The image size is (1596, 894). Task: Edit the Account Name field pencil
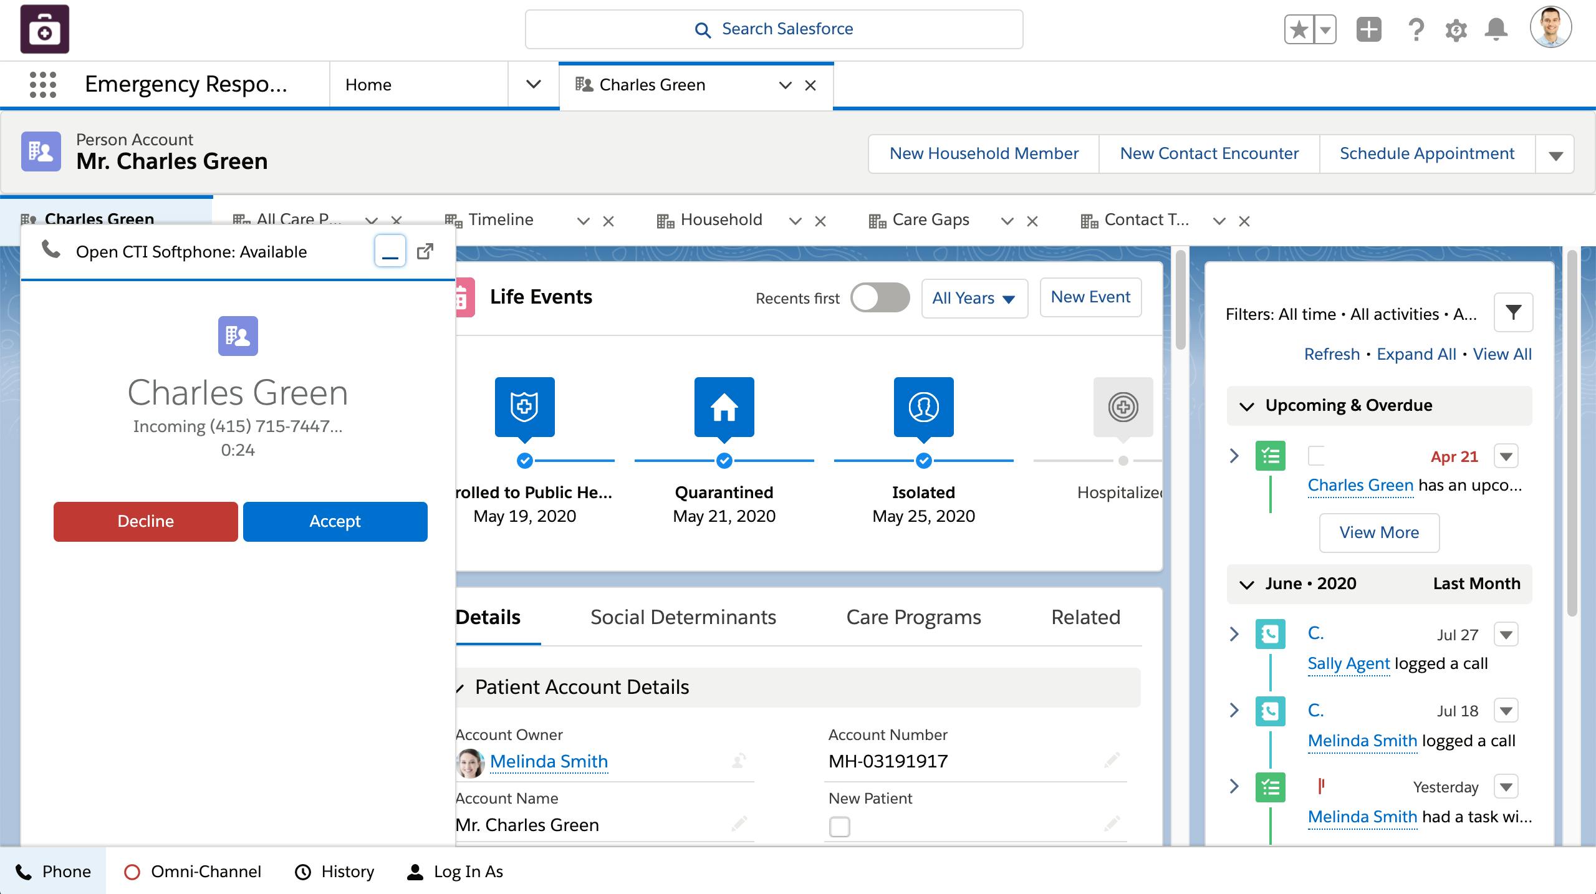click(739, 824)
